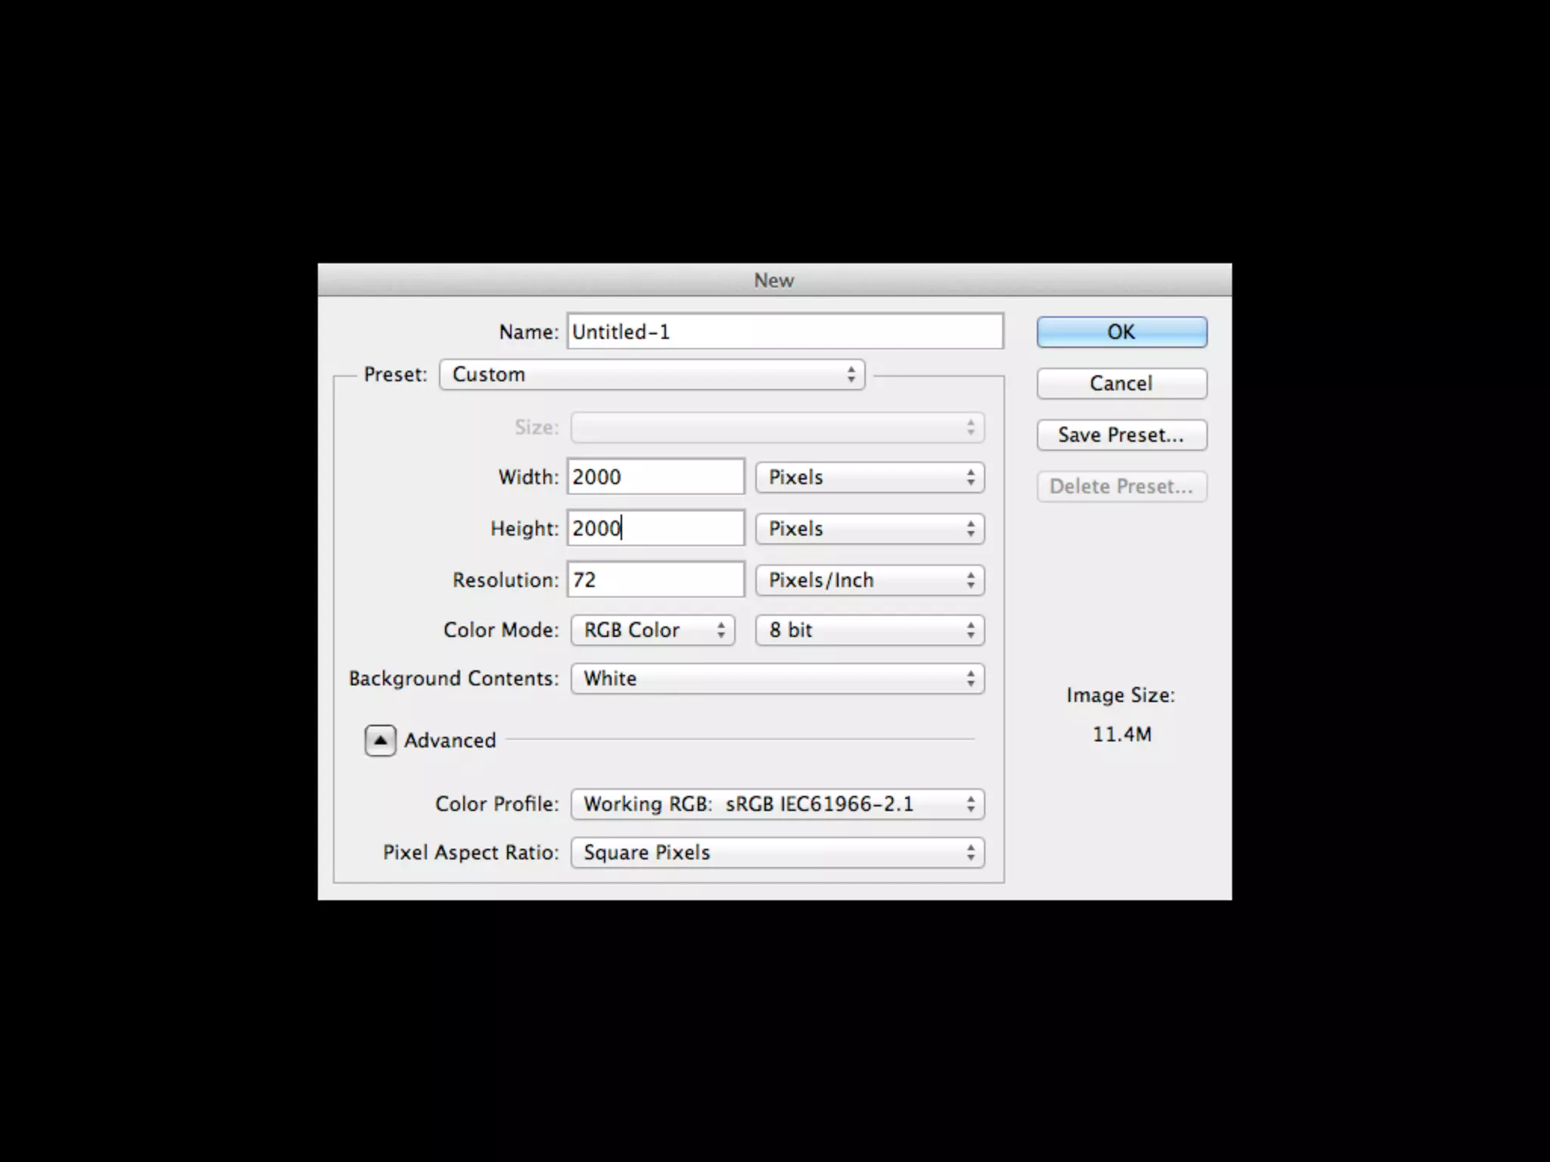Open the Width units Pixels dropdown
1550x1162 pixels.
(869, 477)
